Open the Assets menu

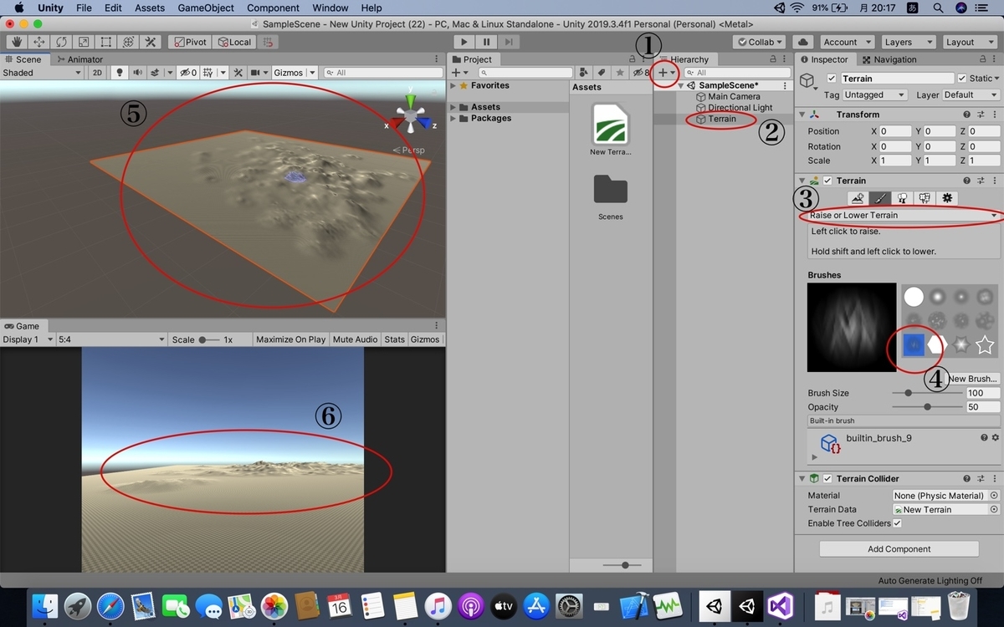pyautogui.click(x=150, y=8)
